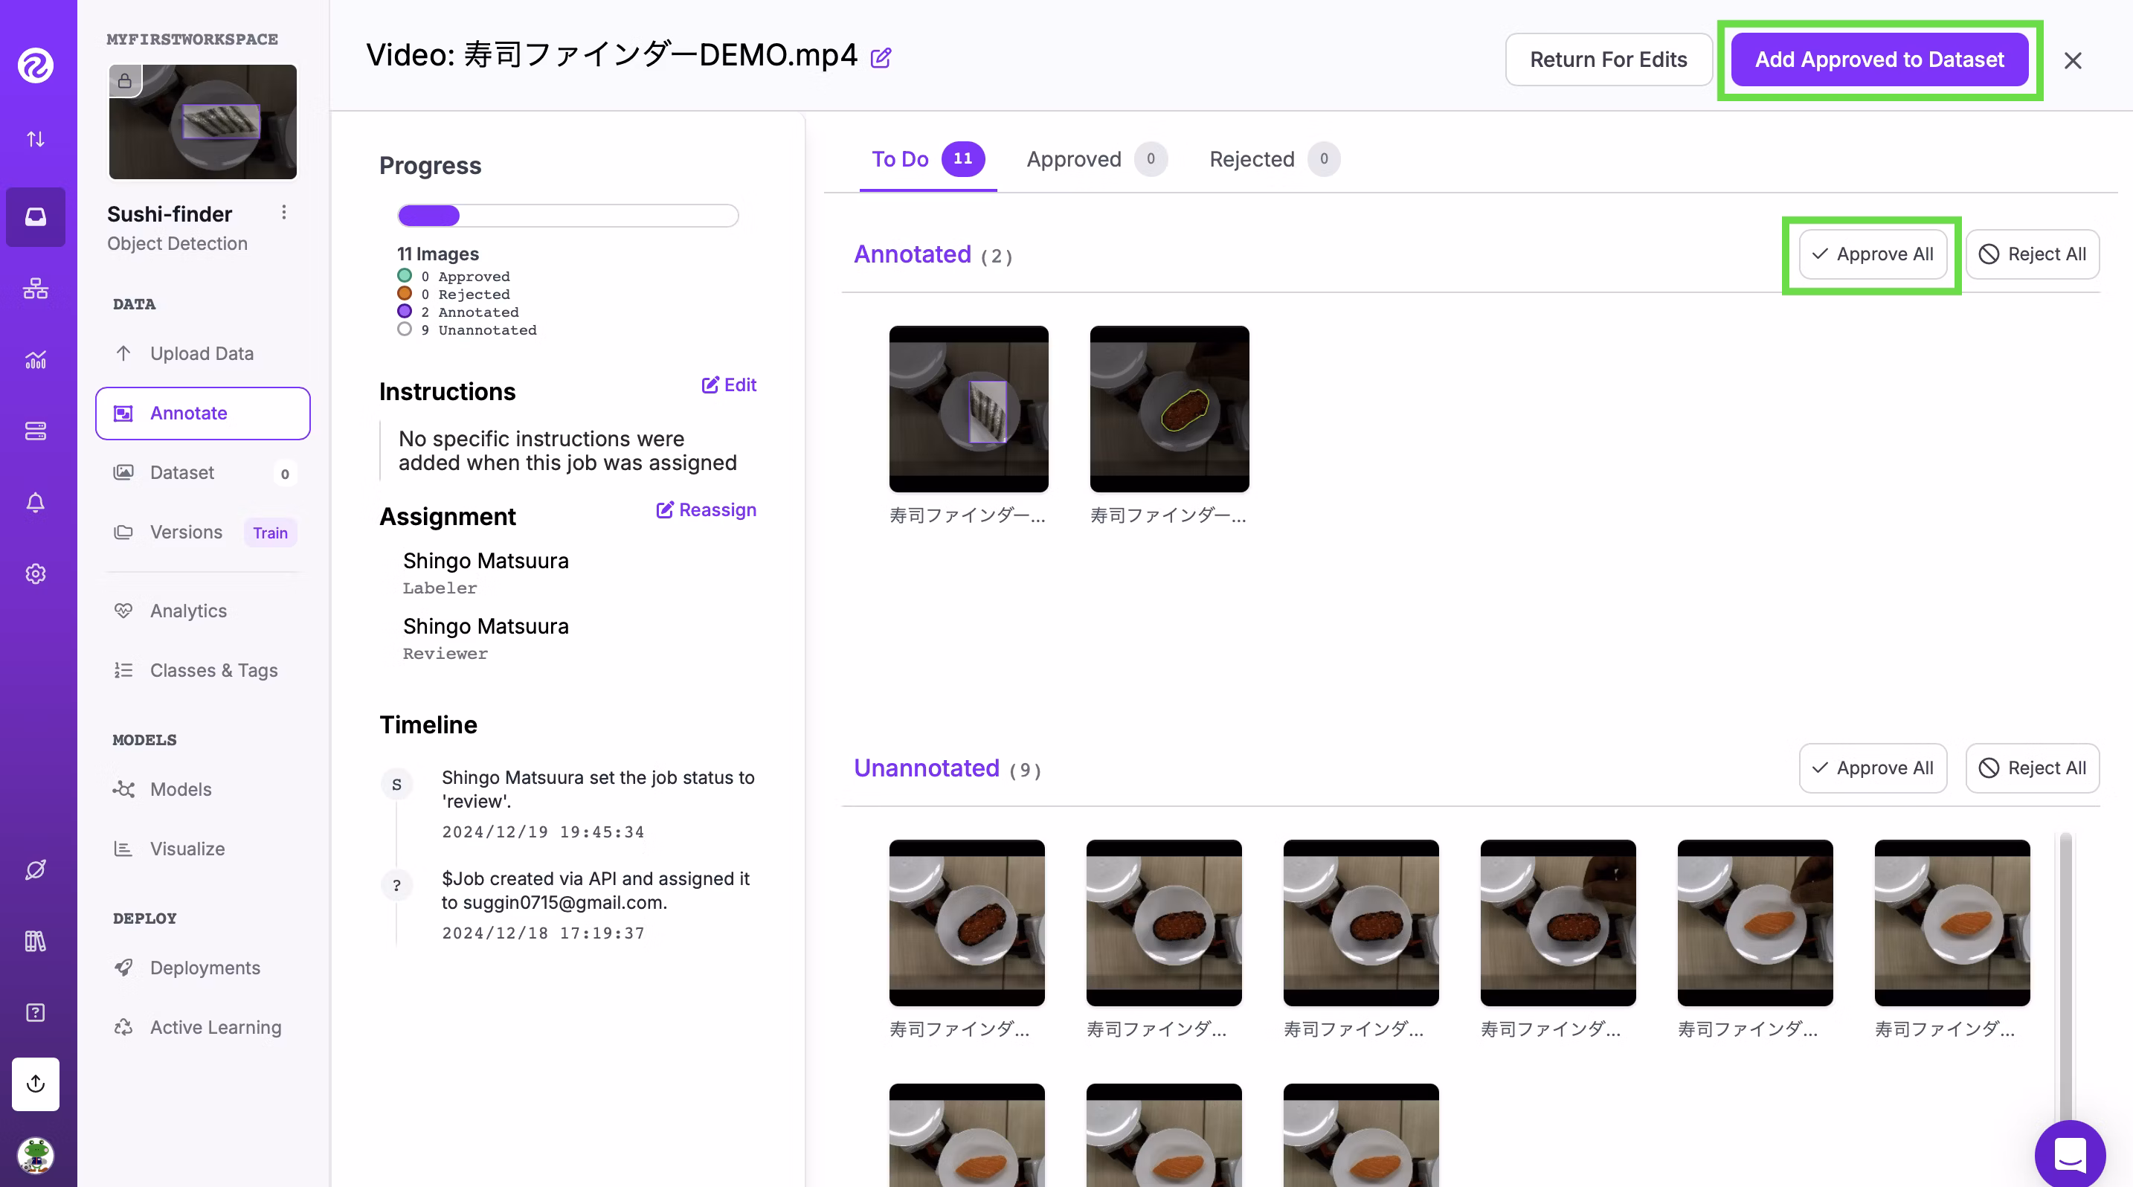Click the Train badge
This screenshot has width=2133, height=1187.
click(x=270, y=533)
